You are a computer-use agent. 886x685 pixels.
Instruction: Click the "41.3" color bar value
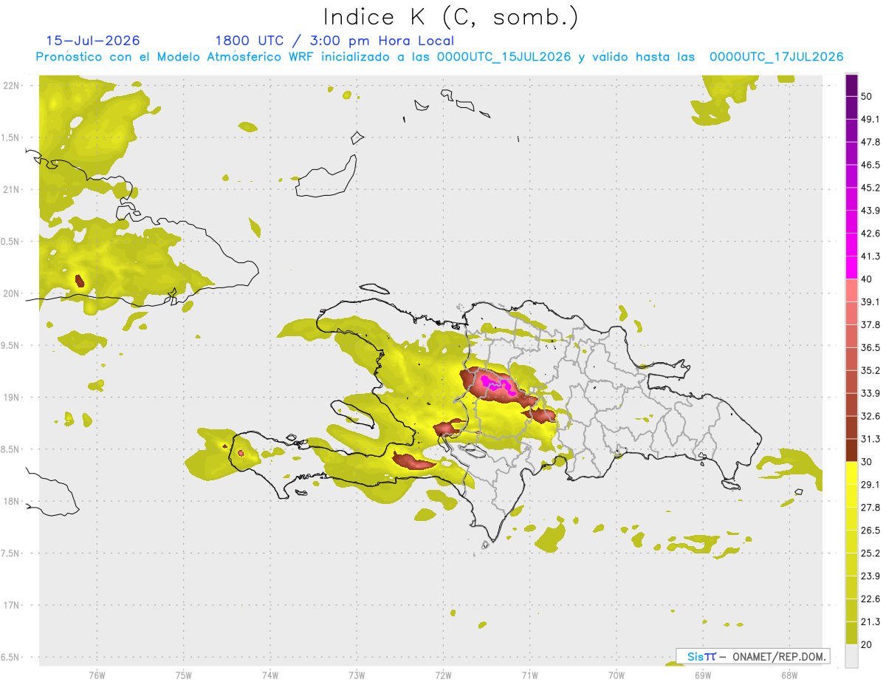[870, 256]
